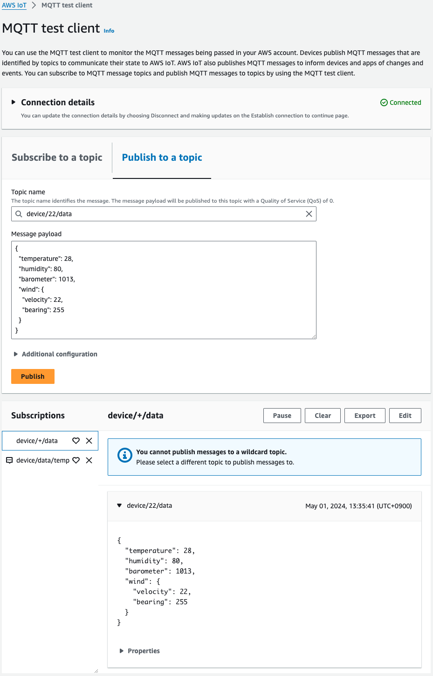Click the Publish button
433x676 pixels.
coord(32,376)
